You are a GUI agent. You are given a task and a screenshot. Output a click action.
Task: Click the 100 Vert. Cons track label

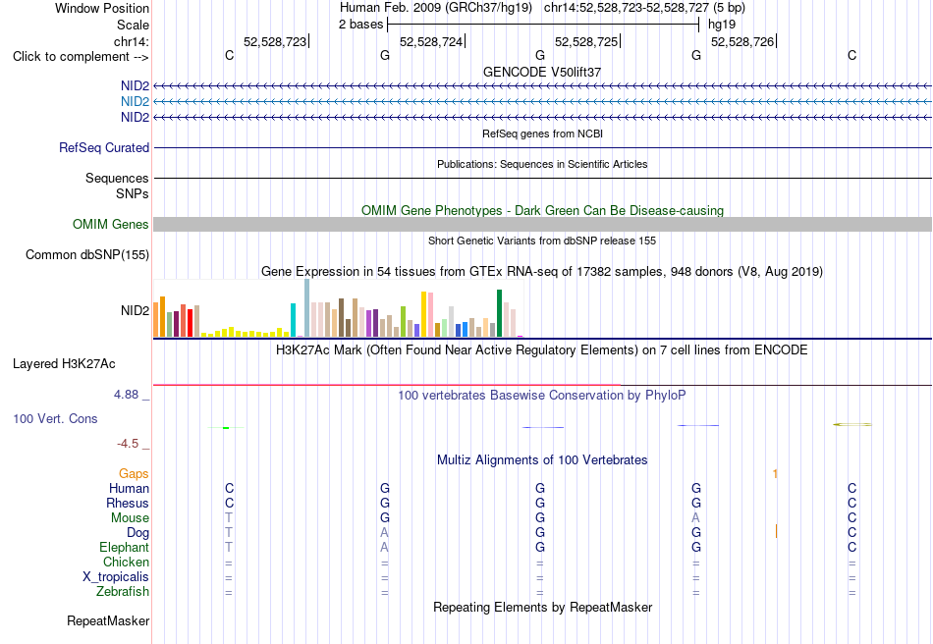coord(55,418)
